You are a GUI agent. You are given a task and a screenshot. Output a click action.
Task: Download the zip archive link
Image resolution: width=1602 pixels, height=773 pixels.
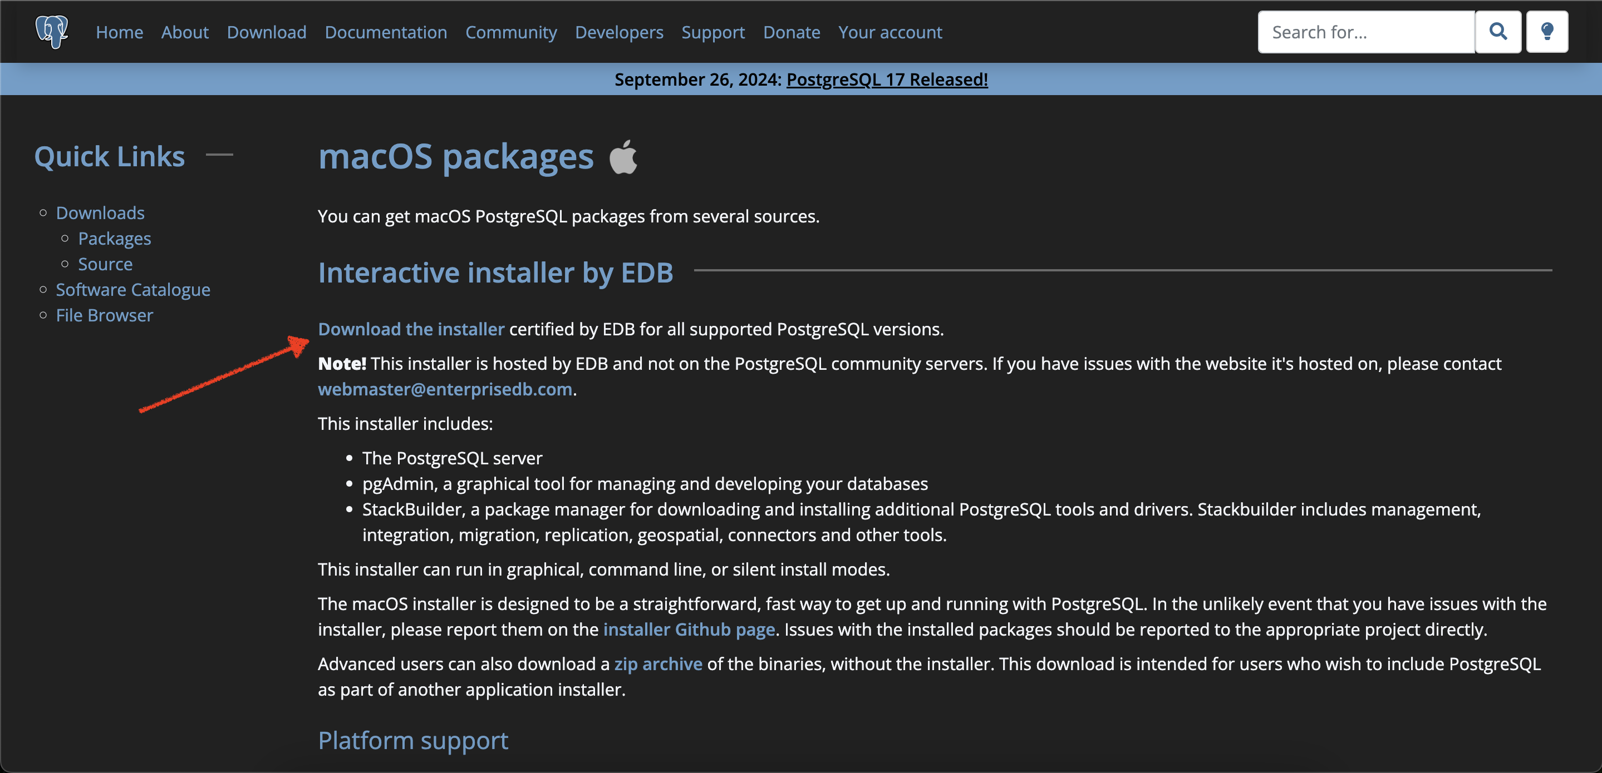pyautogui.click(x=658, y=663)
